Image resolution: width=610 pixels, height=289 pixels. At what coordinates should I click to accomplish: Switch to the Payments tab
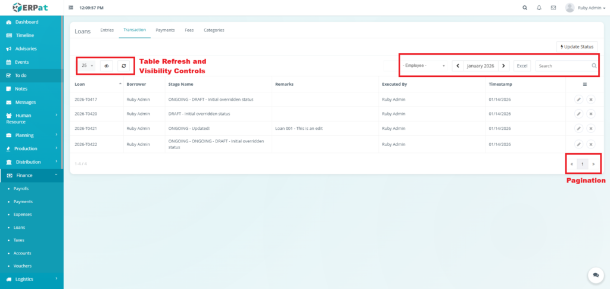coord(165,30)
